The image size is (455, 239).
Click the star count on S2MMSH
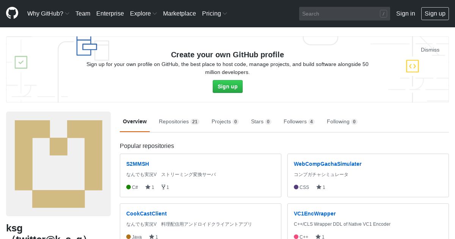pos(150,187)
